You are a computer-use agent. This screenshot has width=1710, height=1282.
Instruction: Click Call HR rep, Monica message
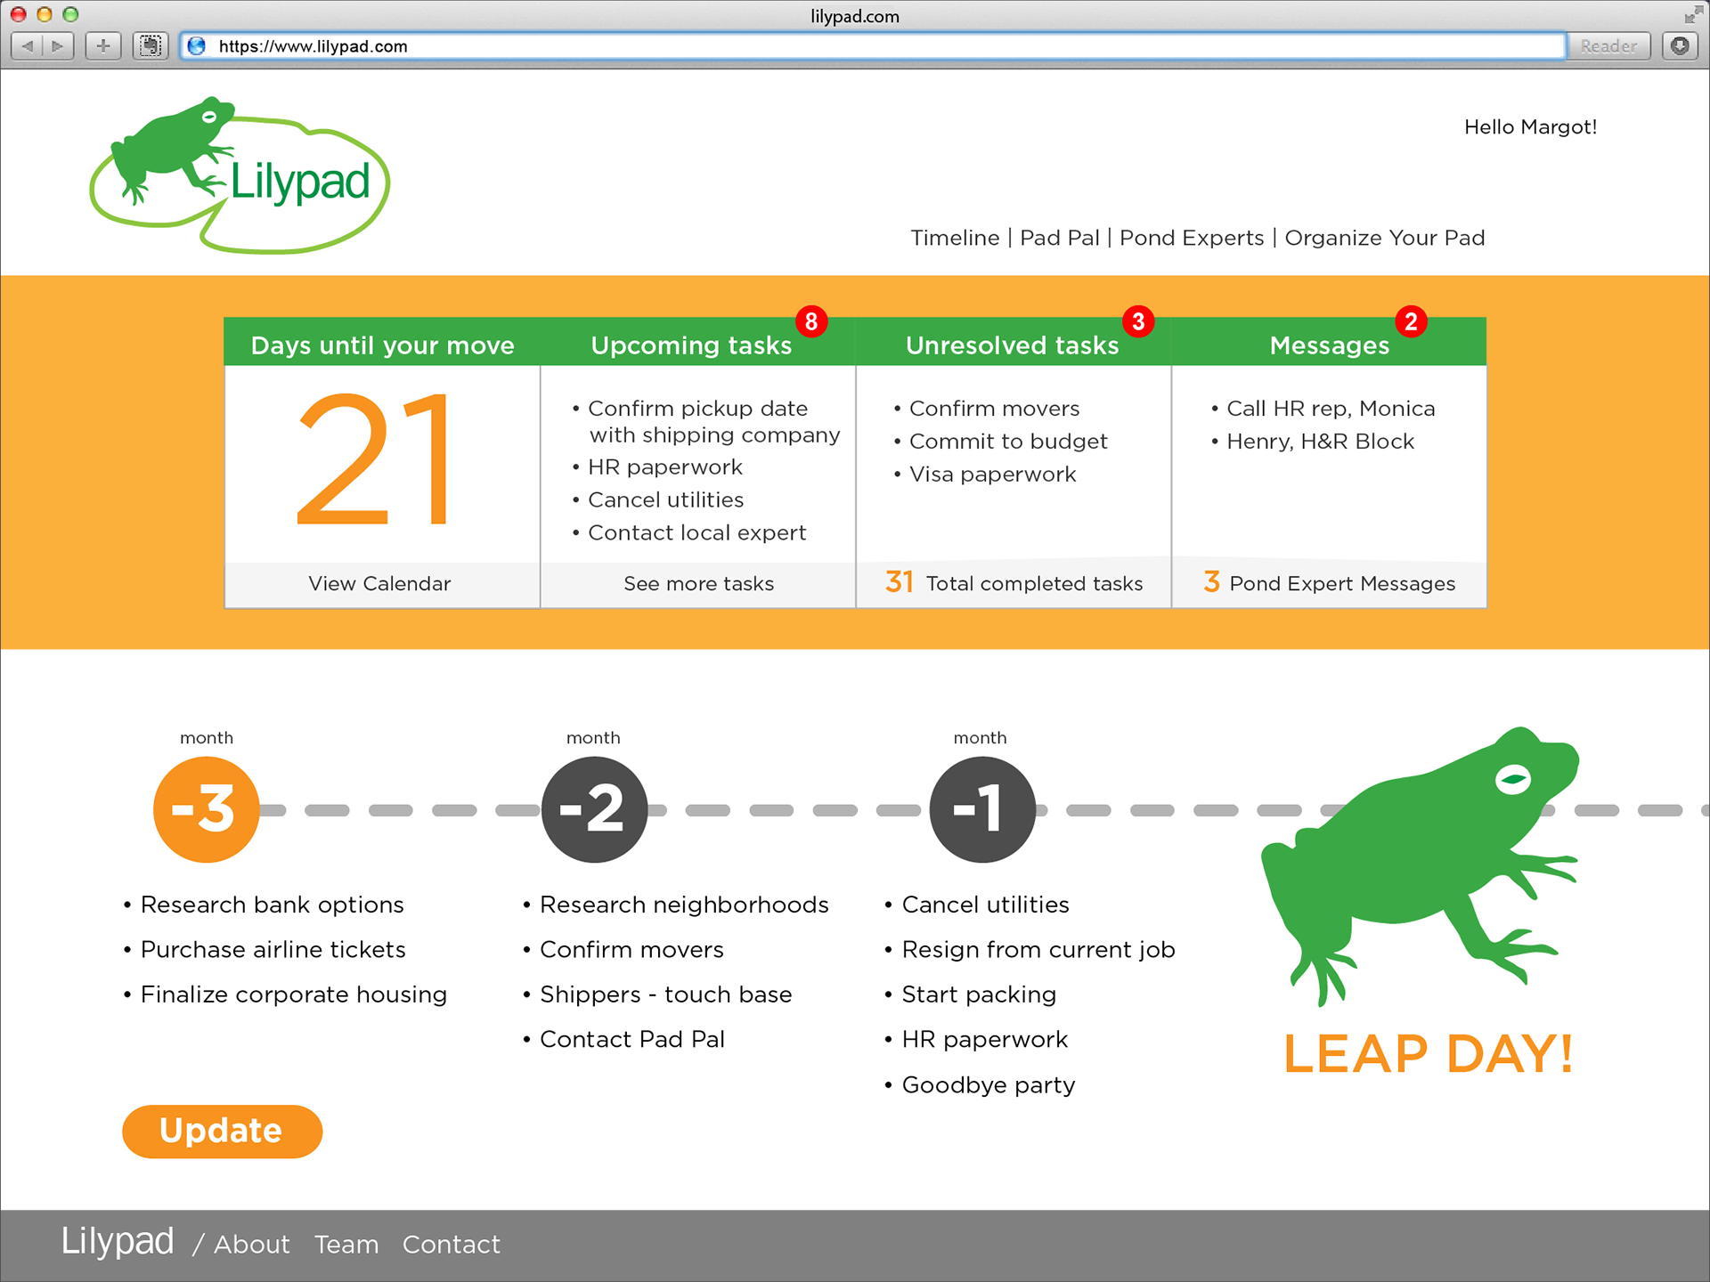1331,409
